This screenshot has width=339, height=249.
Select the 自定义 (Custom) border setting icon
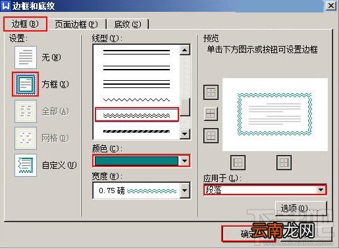pos(26,165)
